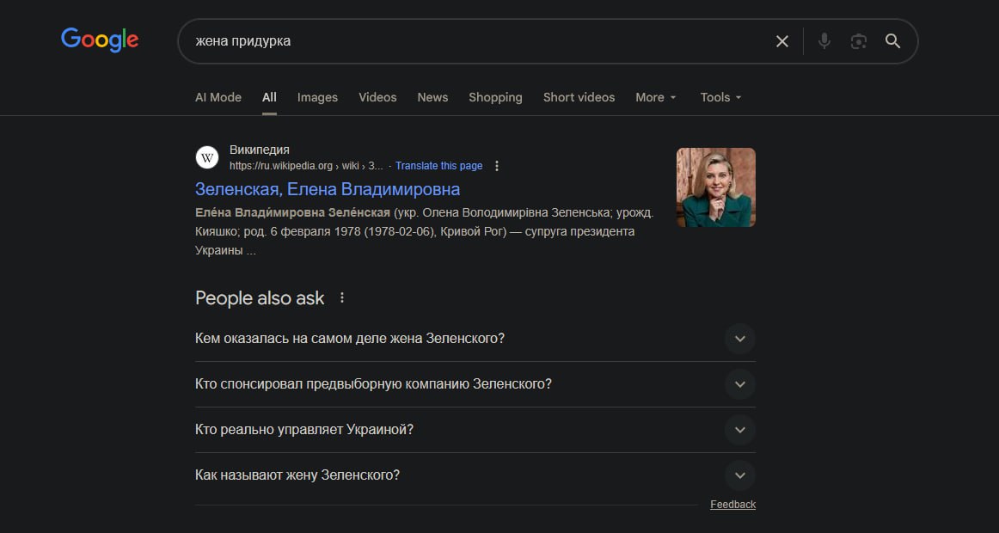Open the three-dot menu beside Translate this page
The height and width of the screenshot is (533, 999).
click(x=497, y=166)
